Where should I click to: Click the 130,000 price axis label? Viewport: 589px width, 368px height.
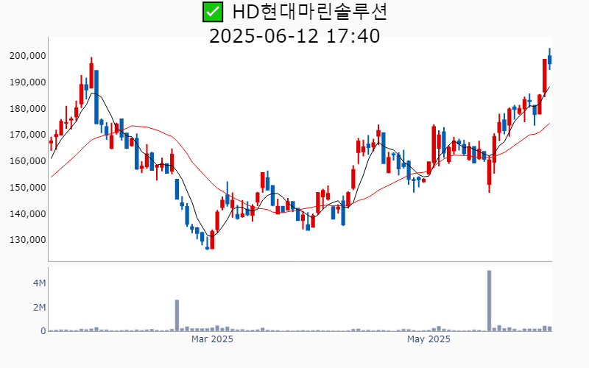pyautogui.click(x=28, y=240)
